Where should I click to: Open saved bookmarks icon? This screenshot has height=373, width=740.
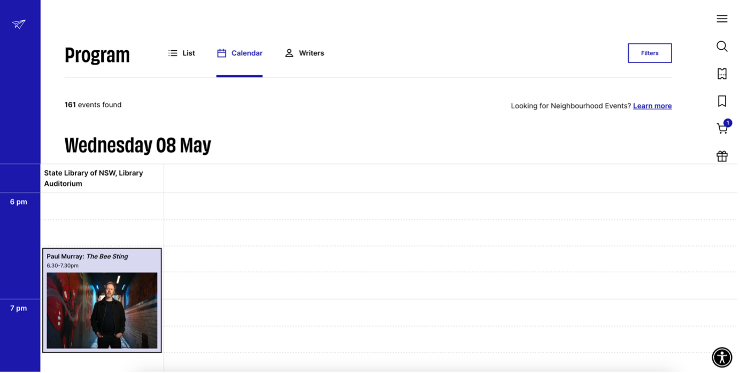(722, 101)
